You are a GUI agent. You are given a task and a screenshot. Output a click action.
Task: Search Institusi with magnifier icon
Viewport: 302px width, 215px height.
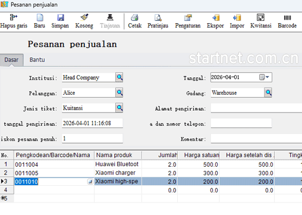point(119,77)
